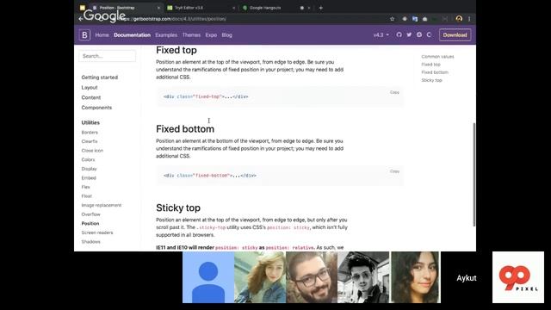Viewport: 551px width, 310px height.
Task: Open Overflow utility page
Action: [90, 214]
